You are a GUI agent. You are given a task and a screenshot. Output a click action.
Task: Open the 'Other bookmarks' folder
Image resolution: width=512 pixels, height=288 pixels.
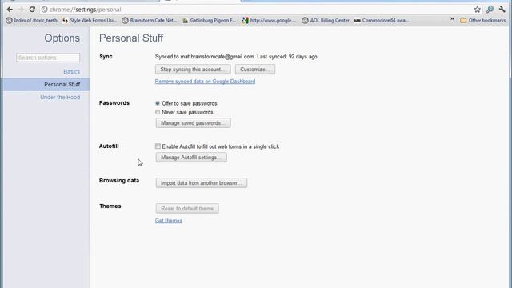(482, 20)
